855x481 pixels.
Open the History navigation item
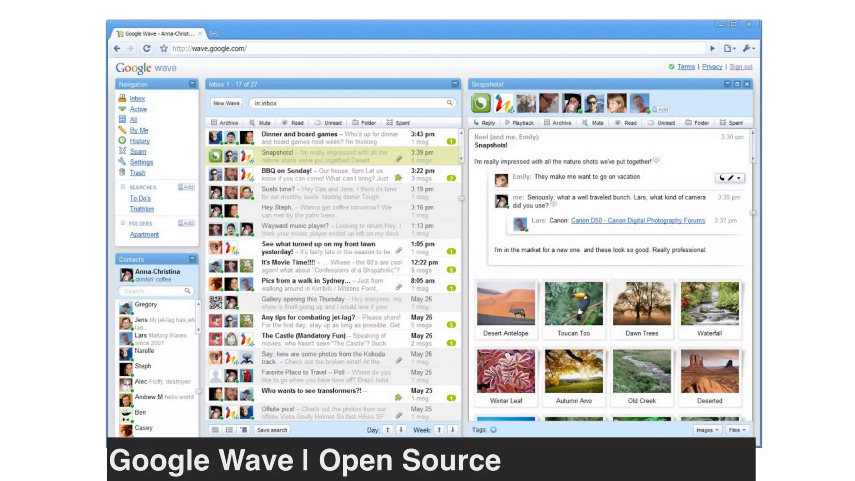click(x=139, y=141)
